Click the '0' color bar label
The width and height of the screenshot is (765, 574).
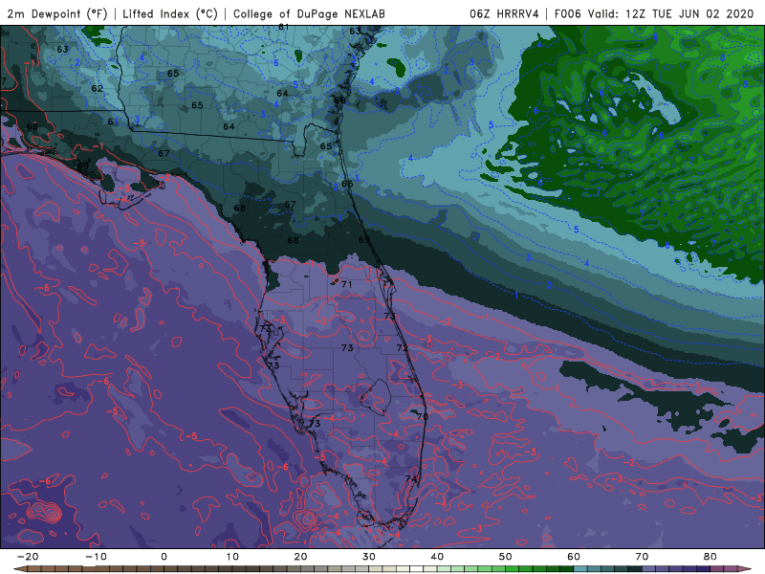pos(164,557)
